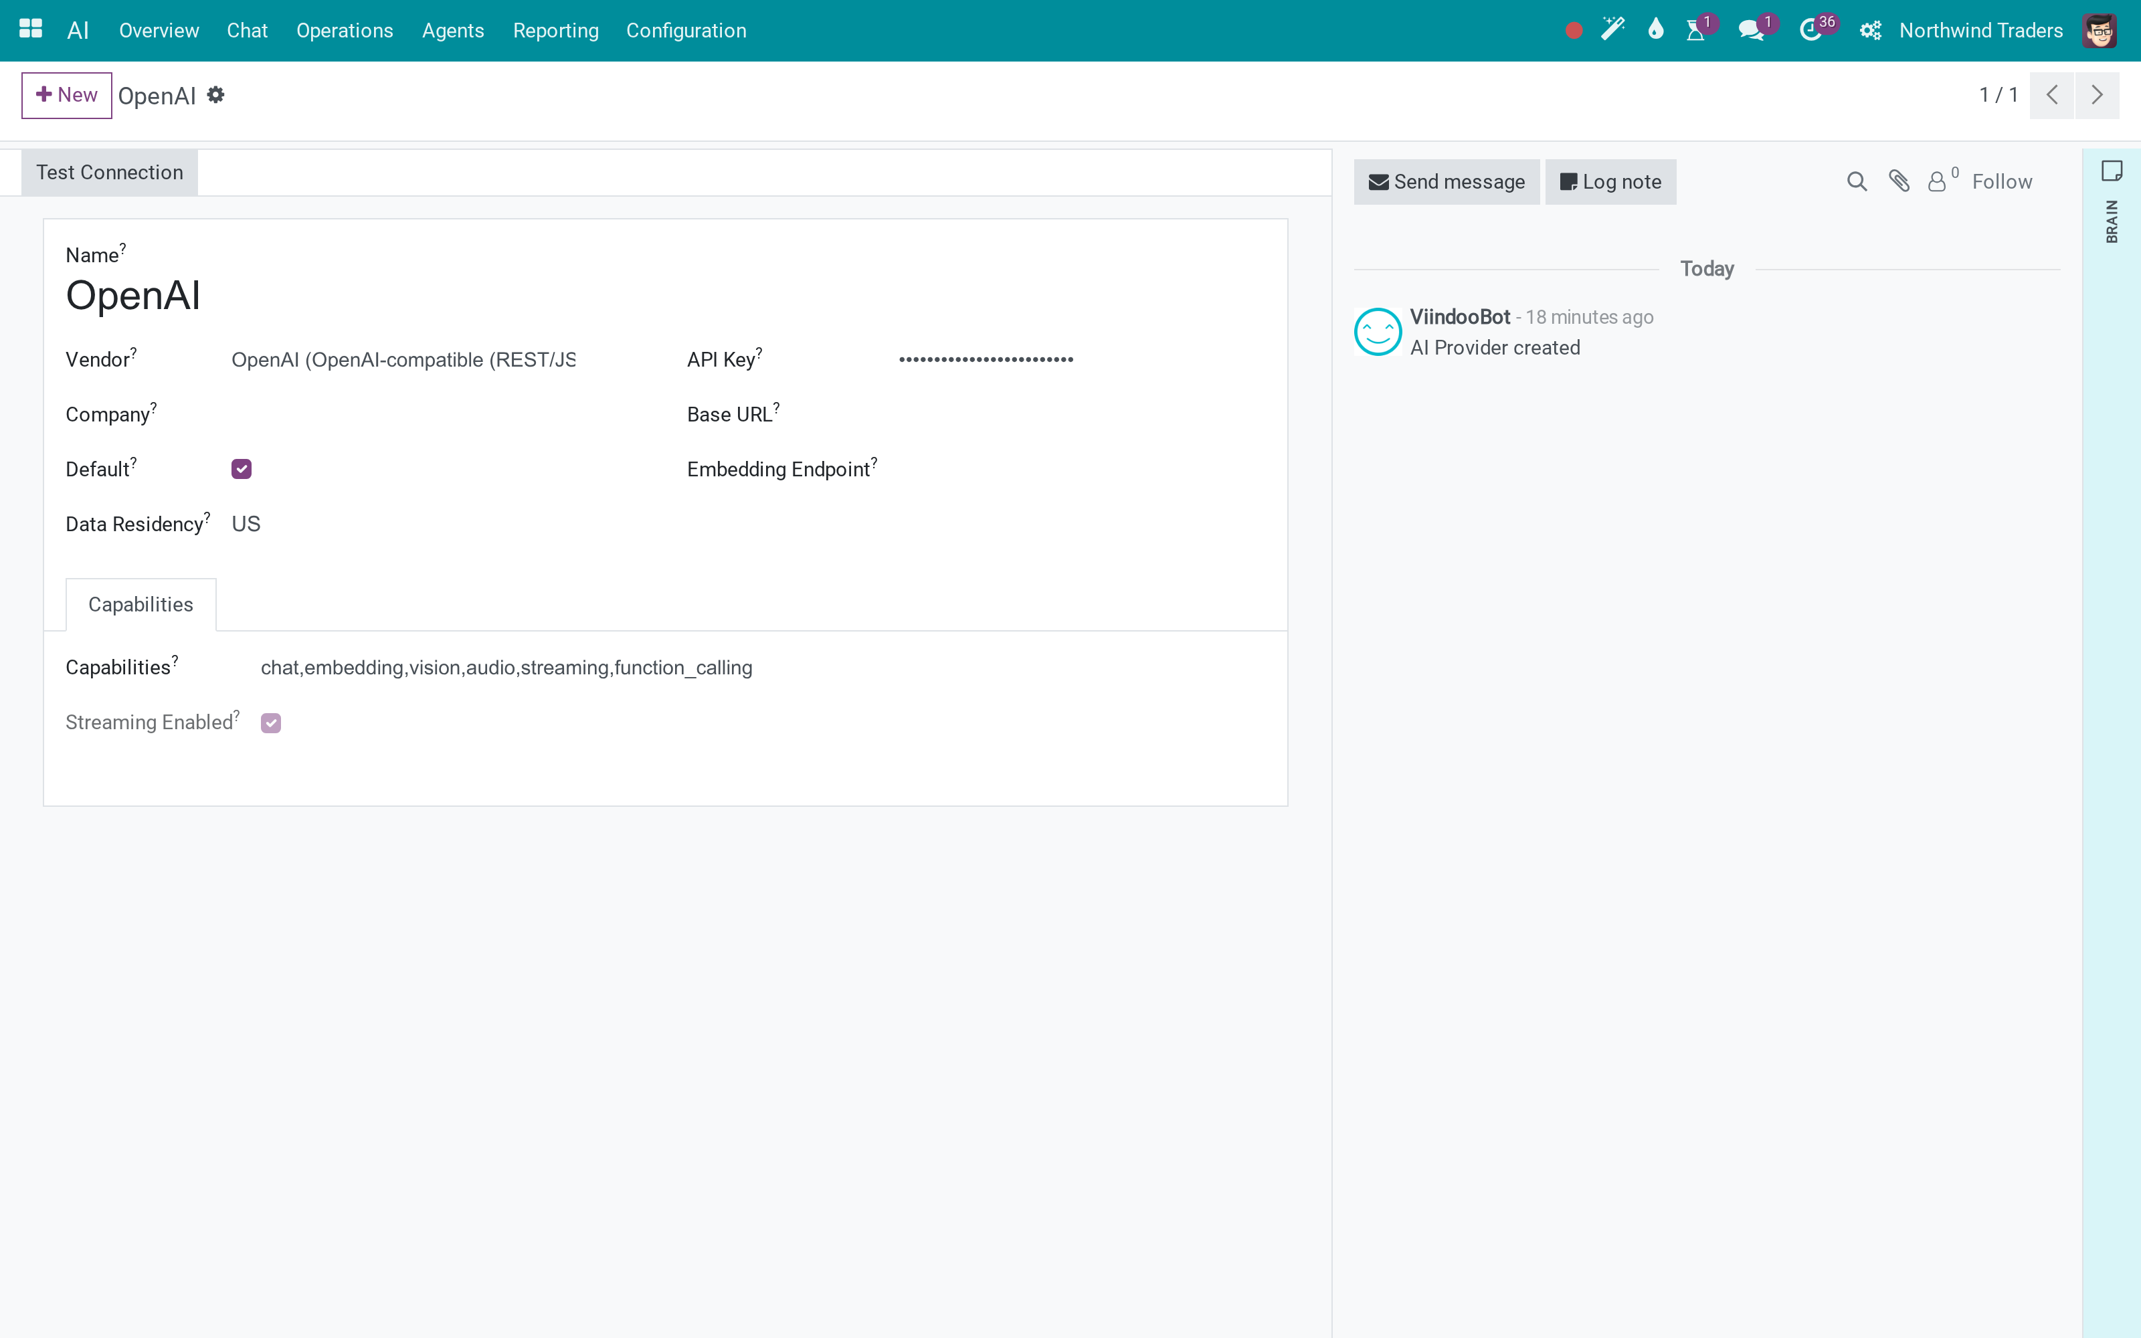2141x1338 pixels.
Task: Open the apps grid home menu
Action: 31,30
